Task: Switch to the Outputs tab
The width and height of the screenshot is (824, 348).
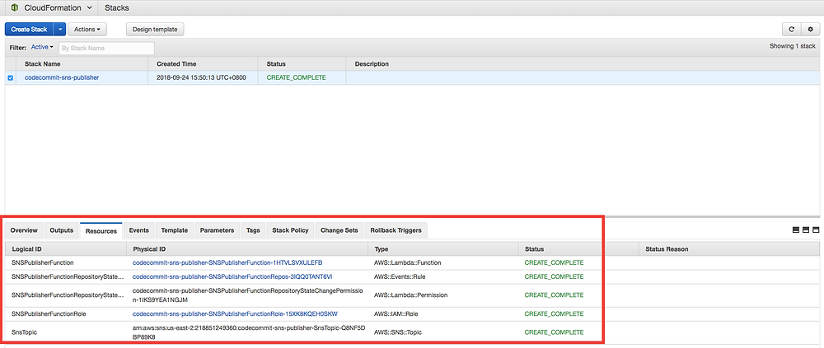Action: (62, 230)
